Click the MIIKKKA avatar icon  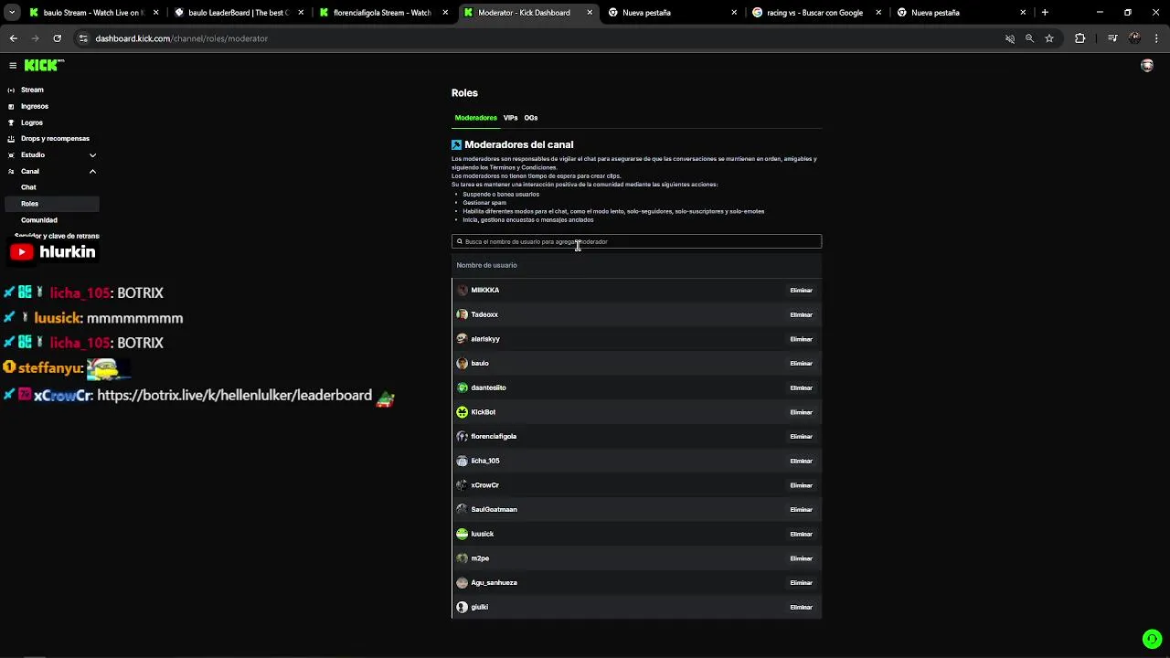[x=462, y=290]
